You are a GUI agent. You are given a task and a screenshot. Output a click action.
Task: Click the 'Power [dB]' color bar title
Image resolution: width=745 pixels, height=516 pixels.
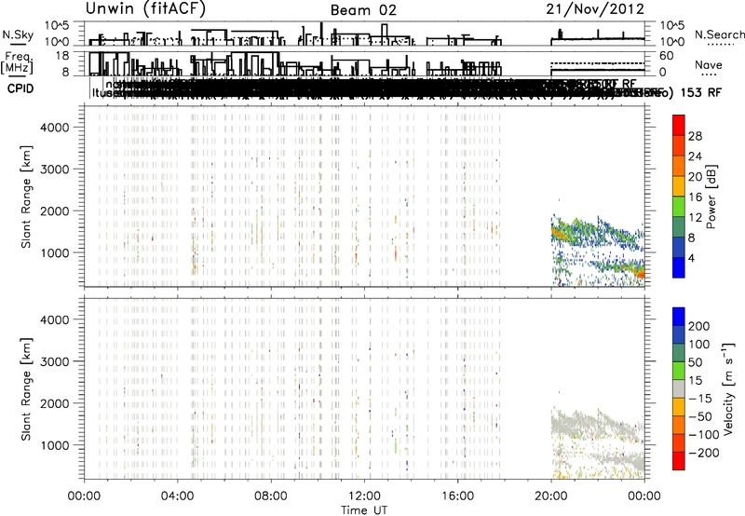click(711, 197)
